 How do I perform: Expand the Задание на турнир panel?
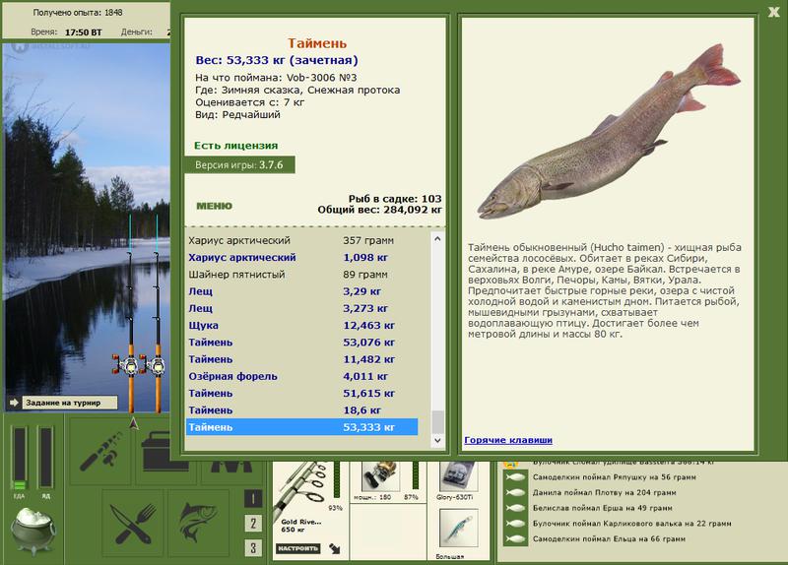(63, 403)
